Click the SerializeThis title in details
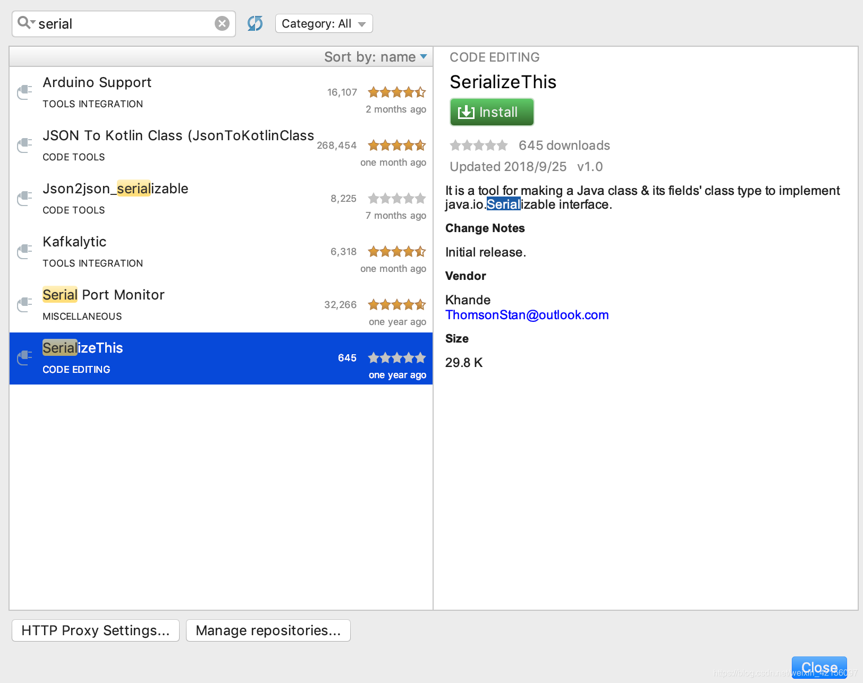 click(x=503, y=82)
